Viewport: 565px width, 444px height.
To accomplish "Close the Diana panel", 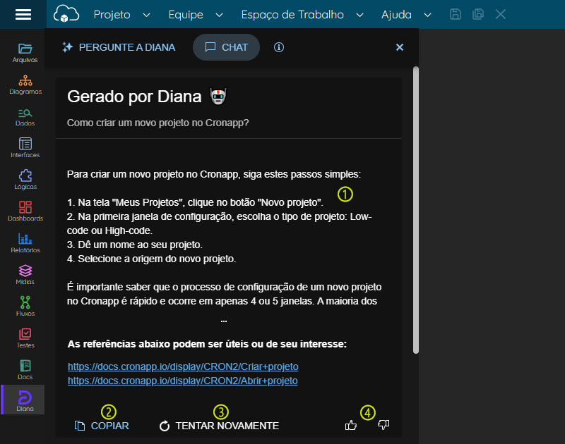I will coord(400,47).
